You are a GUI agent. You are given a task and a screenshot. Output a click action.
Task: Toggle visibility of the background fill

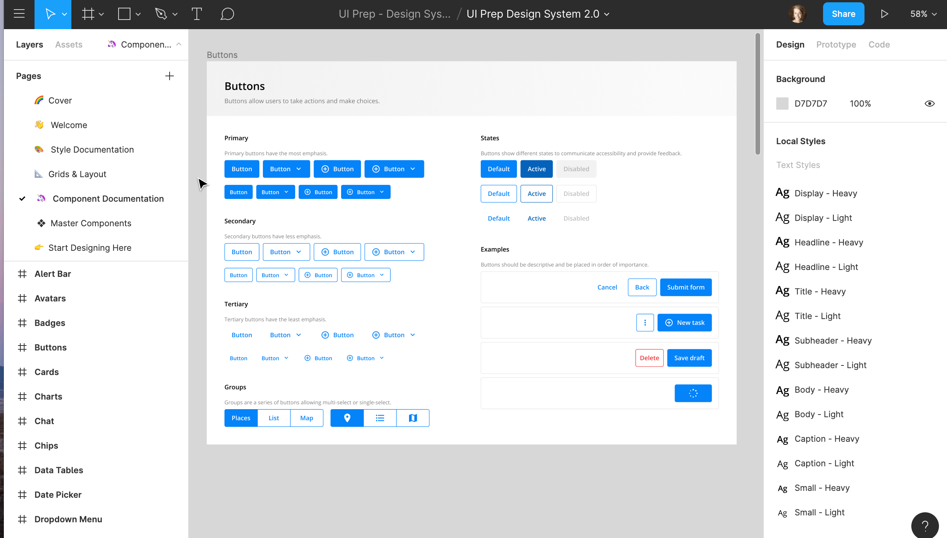[930, 104]
